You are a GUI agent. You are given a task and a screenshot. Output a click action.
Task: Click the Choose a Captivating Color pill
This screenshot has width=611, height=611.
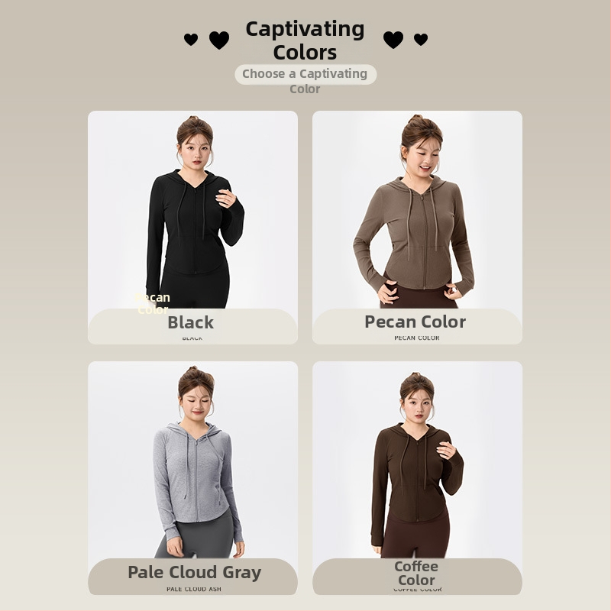(x=305, y=74)
